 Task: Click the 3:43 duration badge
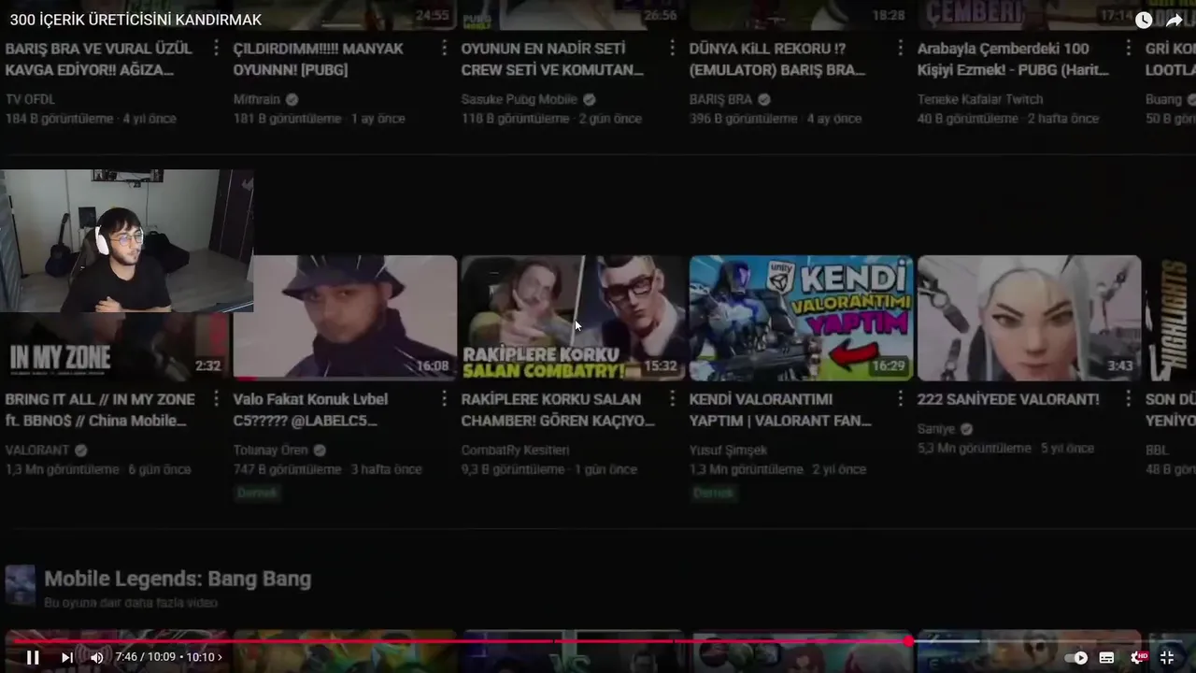tap(1120, 366)
